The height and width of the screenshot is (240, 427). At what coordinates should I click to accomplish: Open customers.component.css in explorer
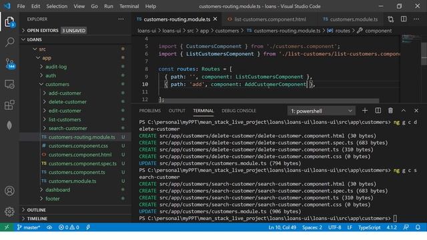coord(75,146)
